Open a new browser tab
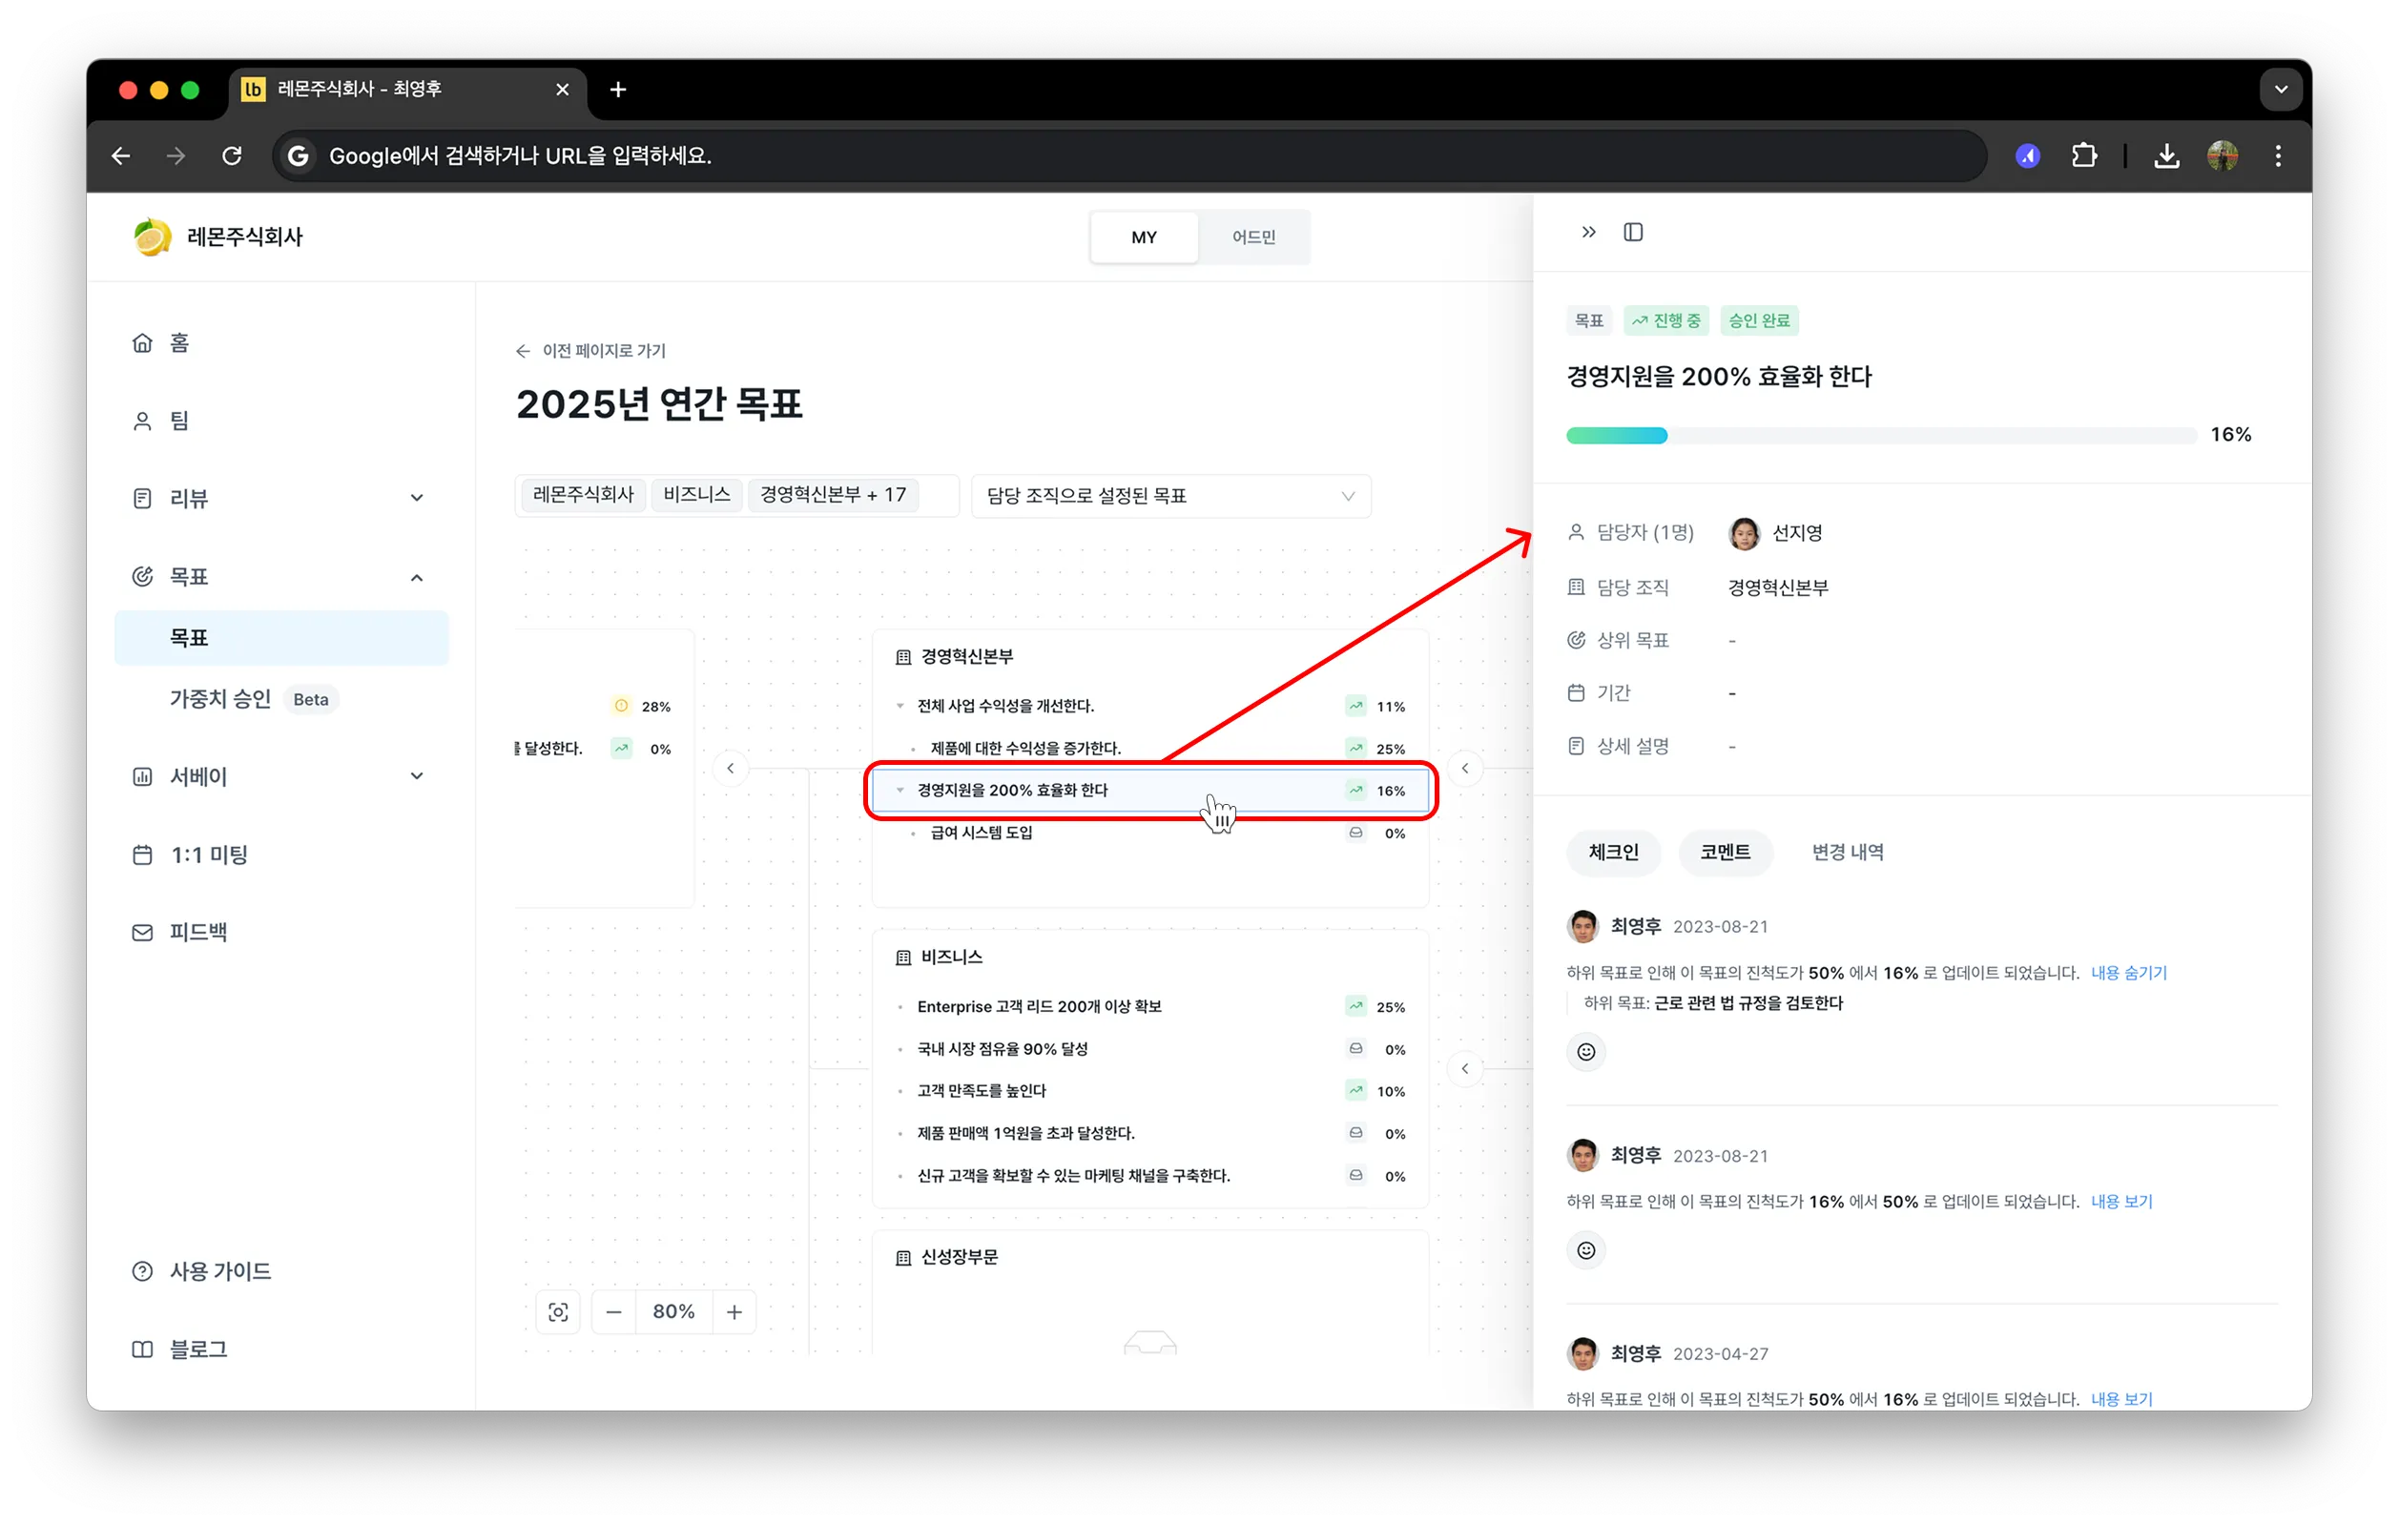Screen dimensions: 2399x1525 tap(618, 90)
